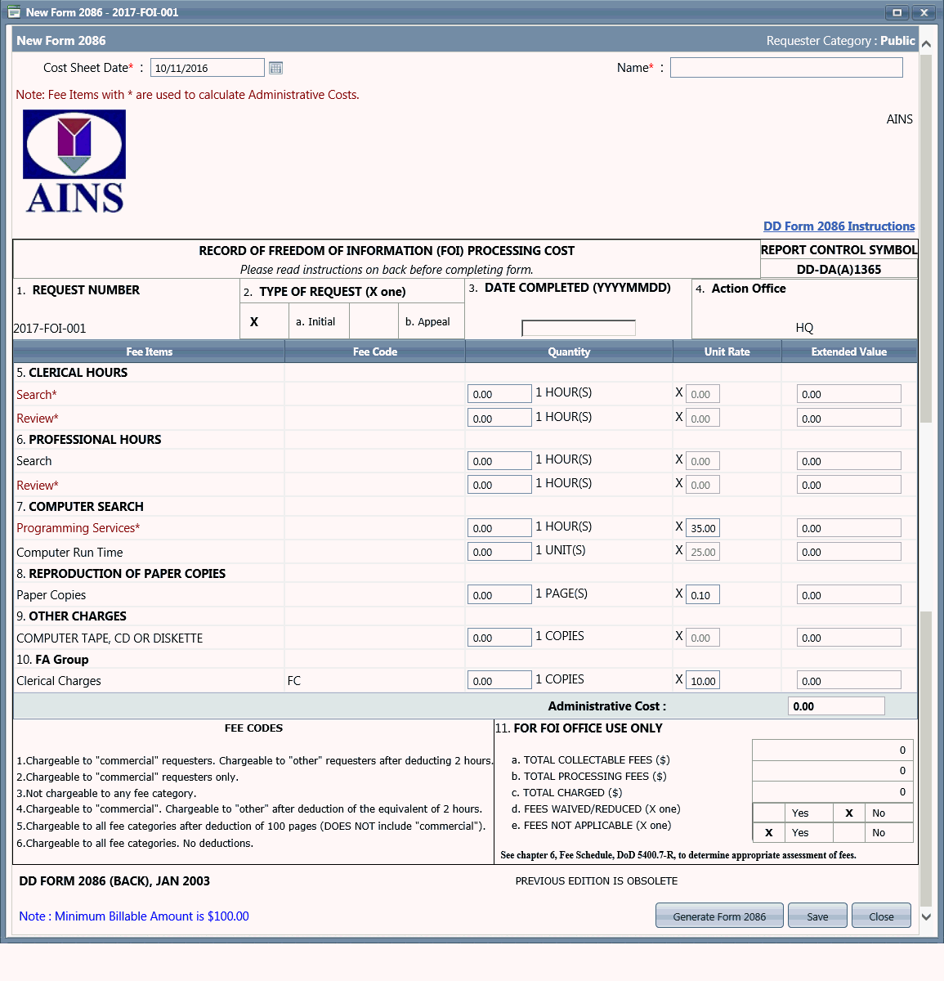Click the form icon in the title bar
Viewport: 944px width, 981px height.
click(x=13, y=12)
